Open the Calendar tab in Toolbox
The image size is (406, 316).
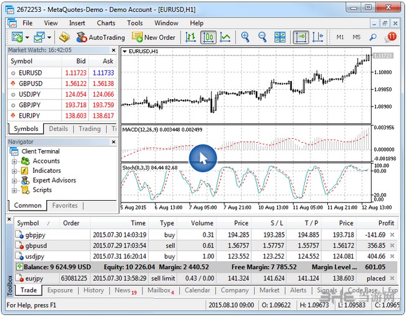(x=197, y=290)
